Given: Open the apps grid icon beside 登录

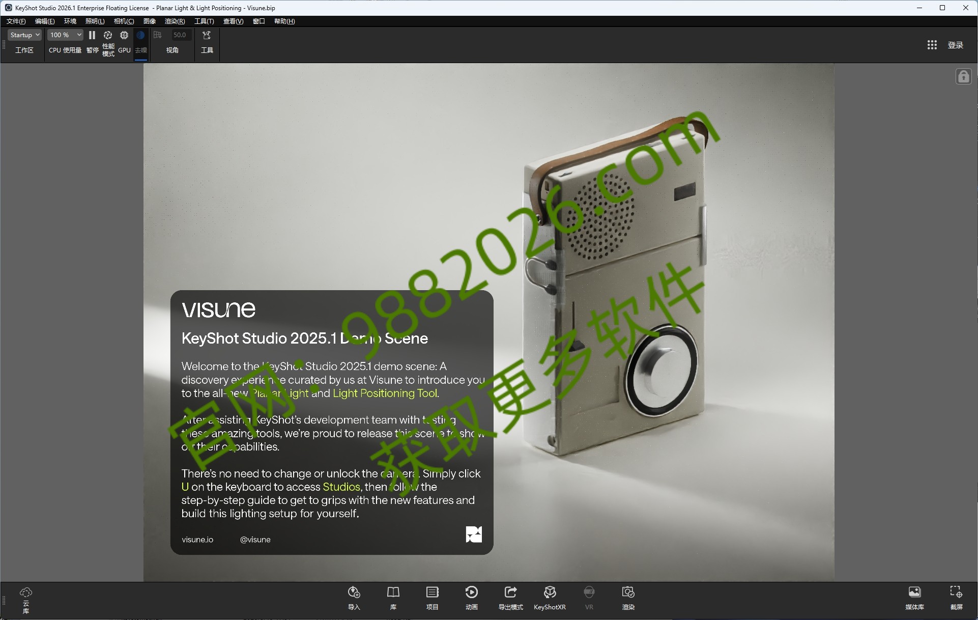Looking at the screenshot, I should click(932, 45).
